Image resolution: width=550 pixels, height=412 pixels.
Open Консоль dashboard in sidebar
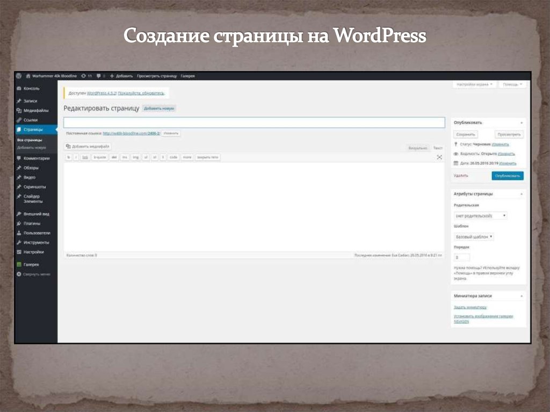(x=31, y=88)
